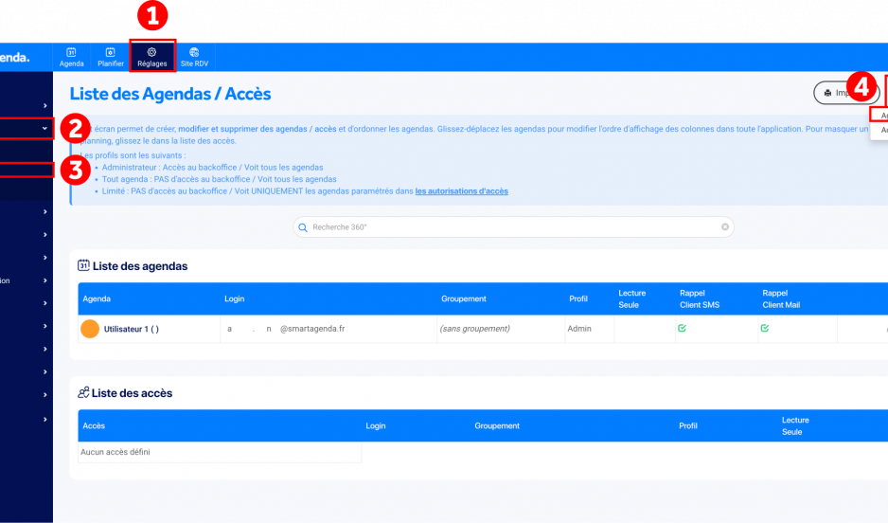This screenshot has height=523, width=888.
Task: Expand the first sidebar menu chevron
Action: pyautogui.click(x=44, y=105)
